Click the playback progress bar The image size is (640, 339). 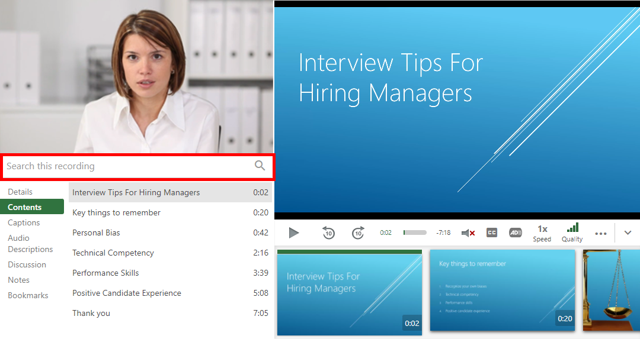[x=415, y=233]
